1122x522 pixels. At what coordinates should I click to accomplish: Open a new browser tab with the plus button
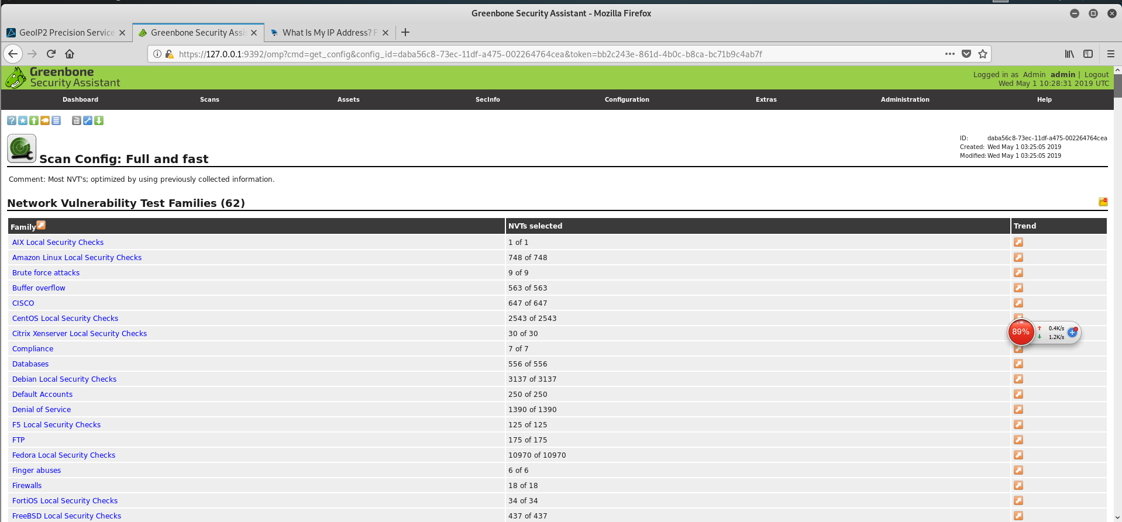pyautogui.click(x=405, y=32)
